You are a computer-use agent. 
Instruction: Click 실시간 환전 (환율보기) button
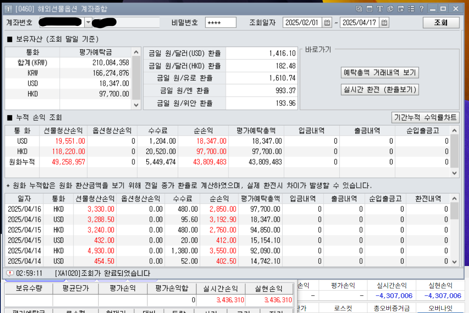pyautogui.click(x=380, y=90)
